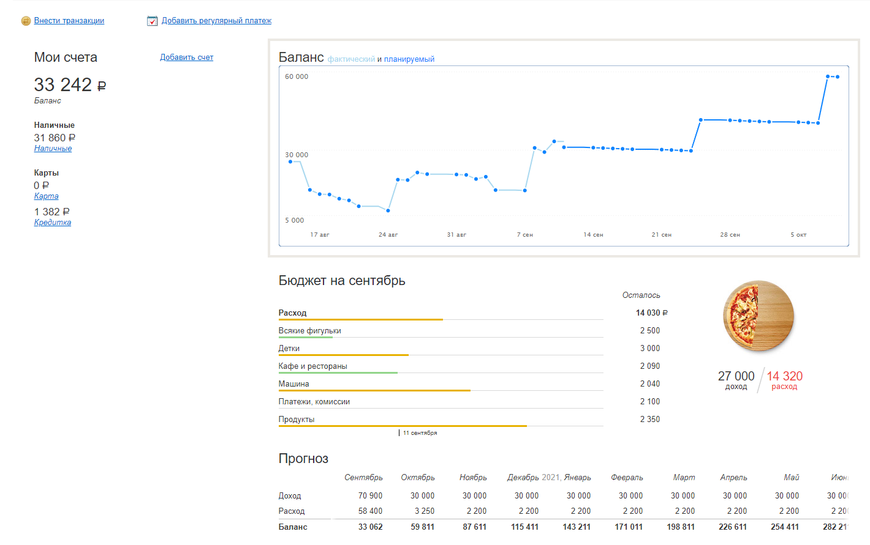Click the планируемый balance legend label
This screenshot has height=545, width=870.
(x=409, y=59)
